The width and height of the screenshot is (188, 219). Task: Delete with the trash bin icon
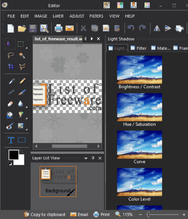coord(117,28)
